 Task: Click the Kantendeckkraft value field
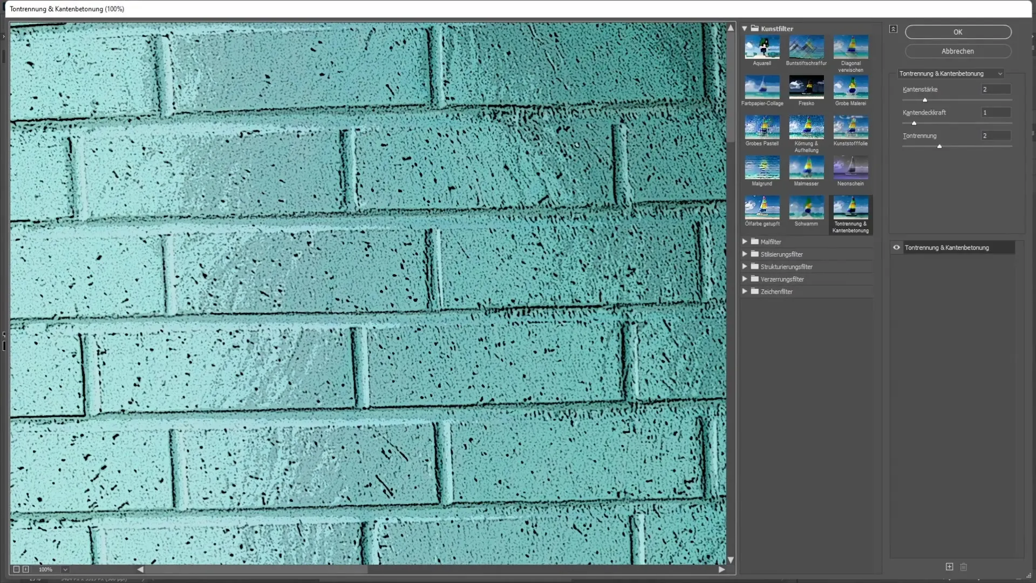point(996,113)
